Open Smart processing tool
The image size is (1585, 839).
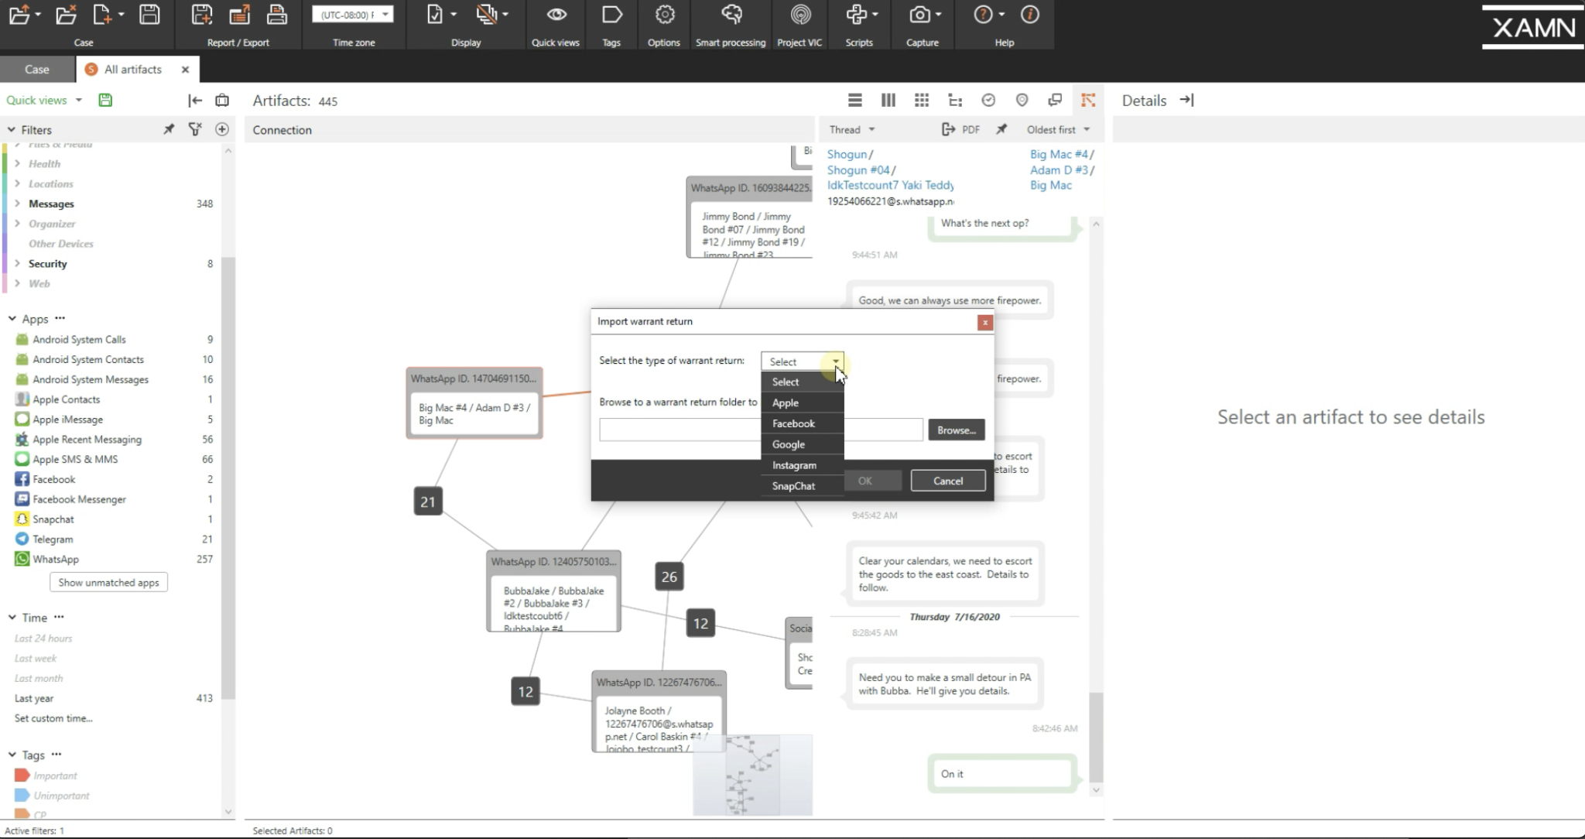coord(731,15)
